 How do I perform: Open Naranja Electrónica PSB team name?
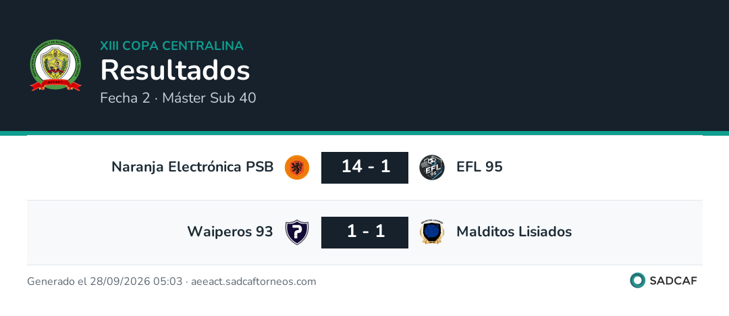(192, 167)
